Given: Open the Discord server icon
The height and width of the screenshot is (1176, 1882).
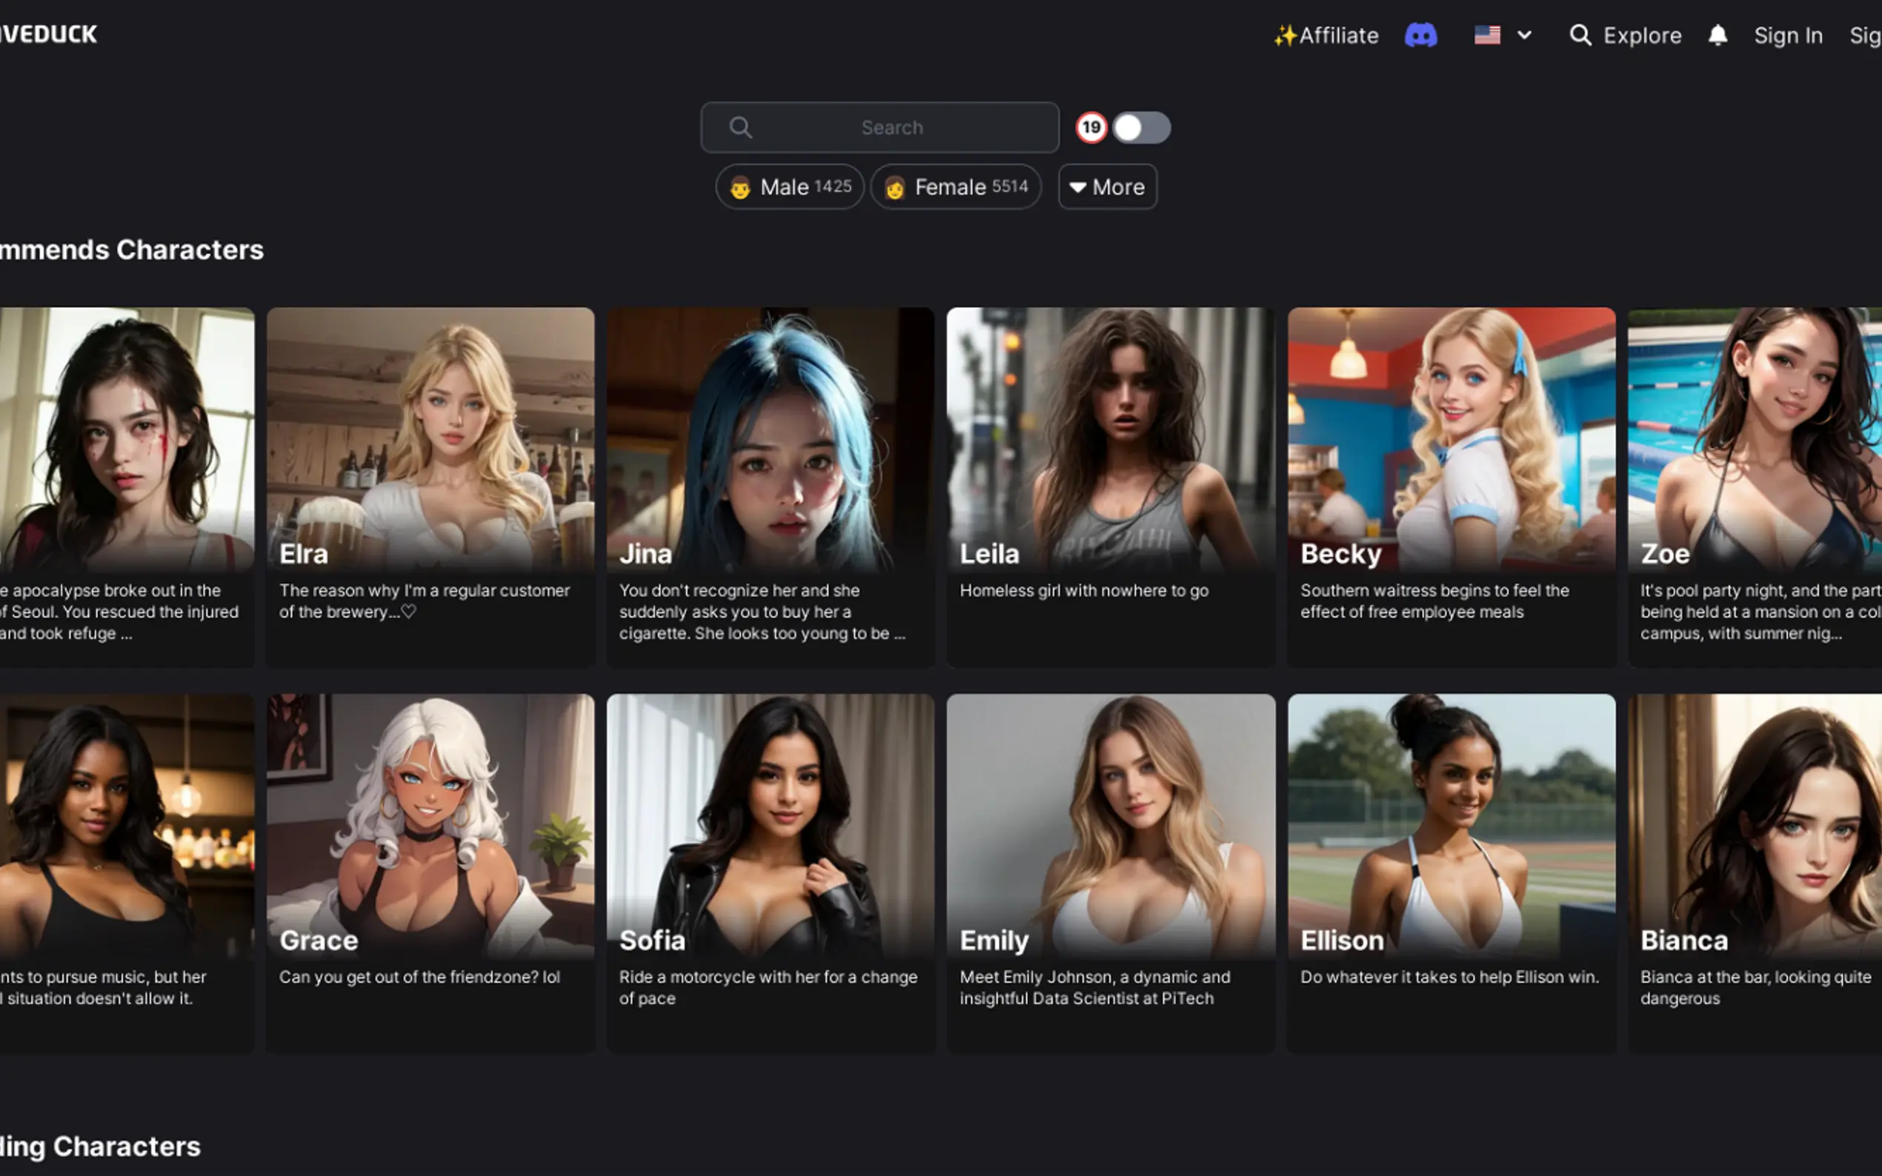Looking at the screenshot, I should 1420,35.
